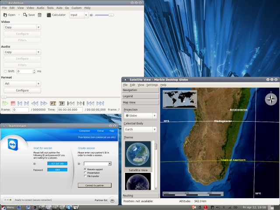This screenshot has height=210, width=280.
Task: Open the Settings menu in Marble
Action: tap(152, 85)
